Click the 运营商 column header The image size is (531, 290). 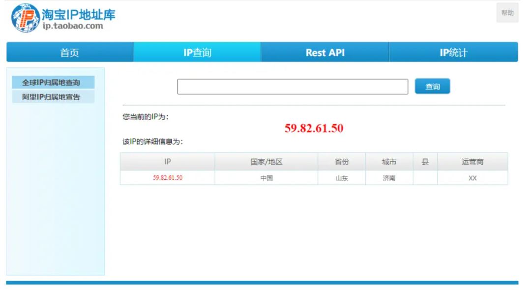[x=473, y=162]
